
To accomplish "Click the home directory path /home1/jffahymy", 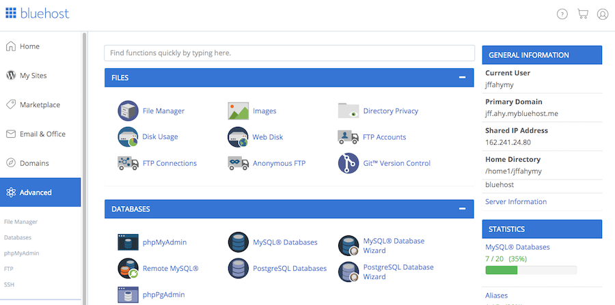I will pyautogui.click(x=513, y=171).
